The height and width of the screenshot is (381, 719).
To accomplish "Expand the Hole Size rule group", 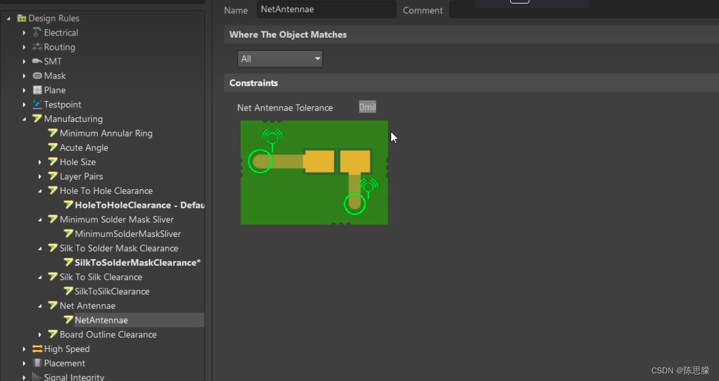I will [40, 162].
